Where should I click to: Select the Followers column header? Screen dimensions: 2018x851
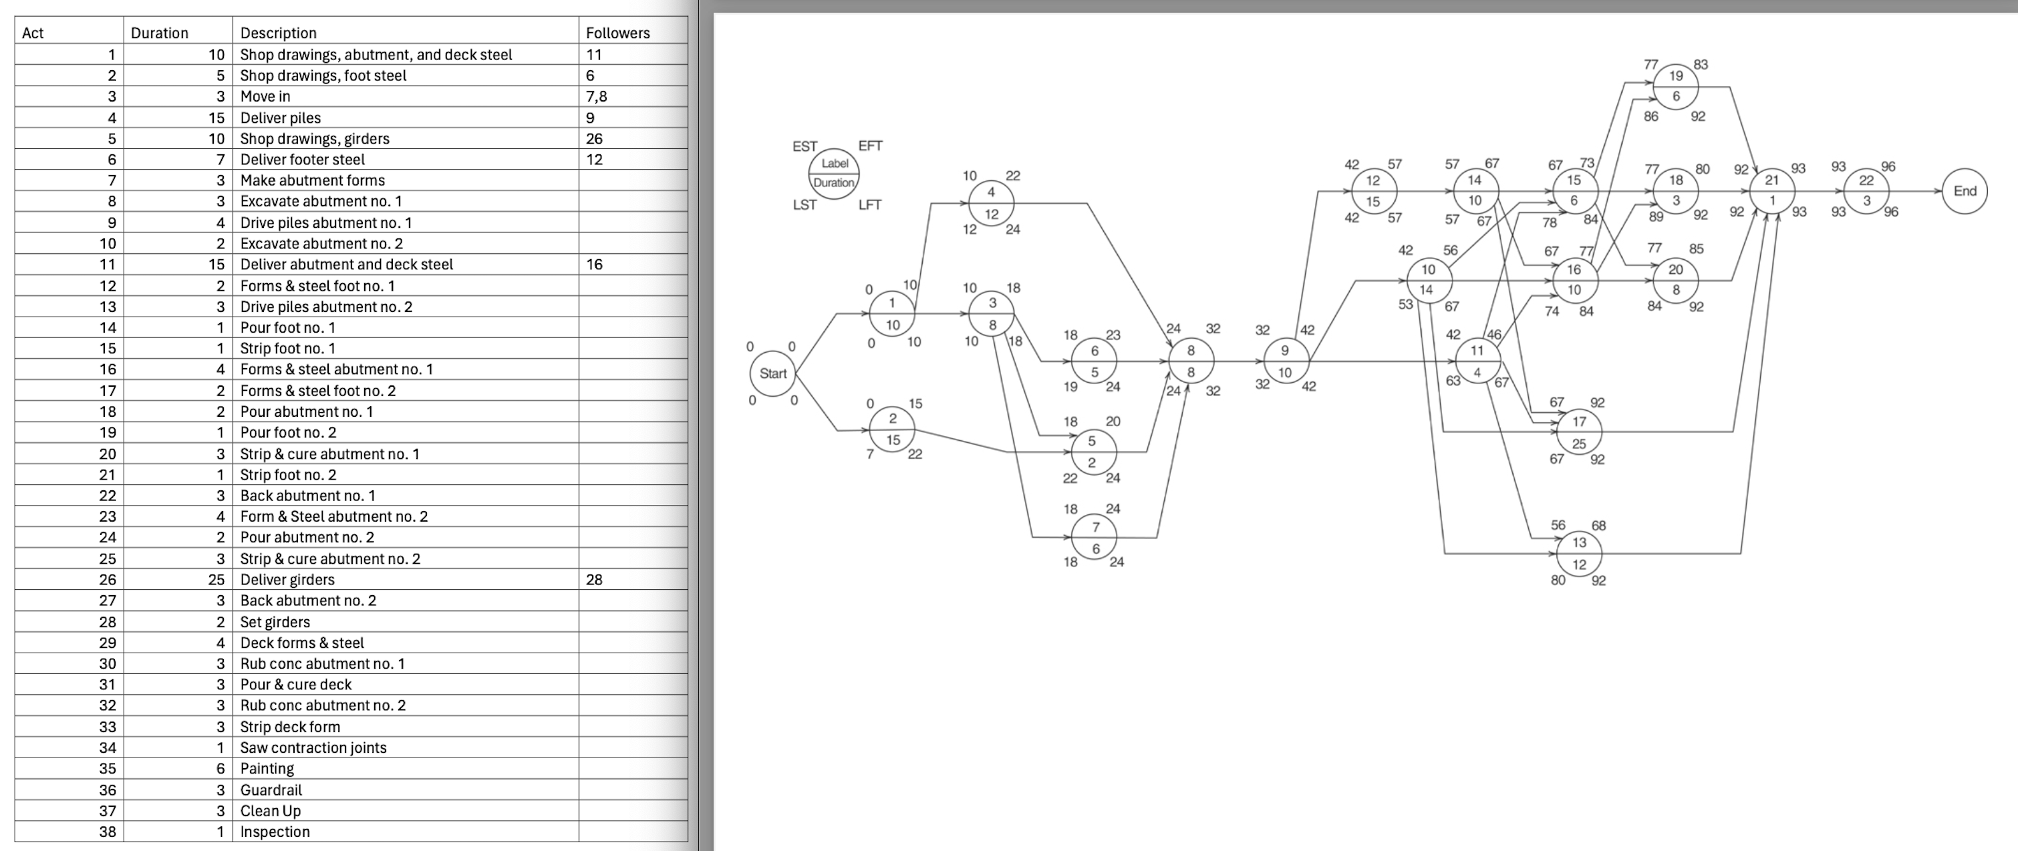[617, 33]
